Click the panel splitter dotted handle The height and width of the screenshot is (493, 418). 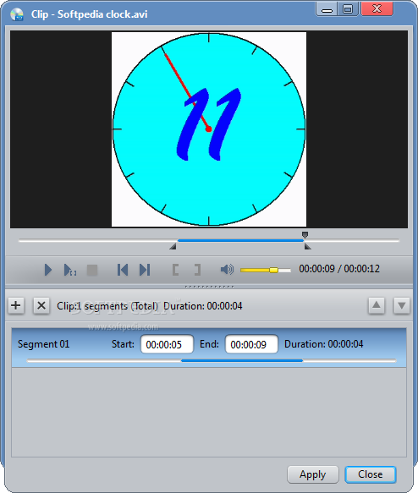tap(209, 287)
